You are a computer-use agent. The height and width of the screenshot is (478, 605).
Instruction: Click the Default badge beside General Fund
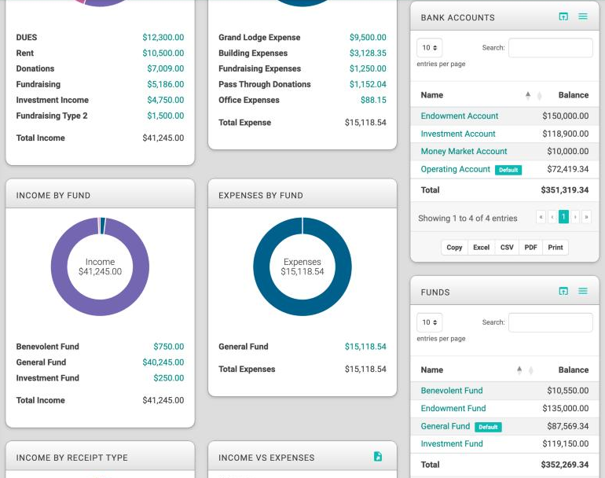click(x=488, y=427)
